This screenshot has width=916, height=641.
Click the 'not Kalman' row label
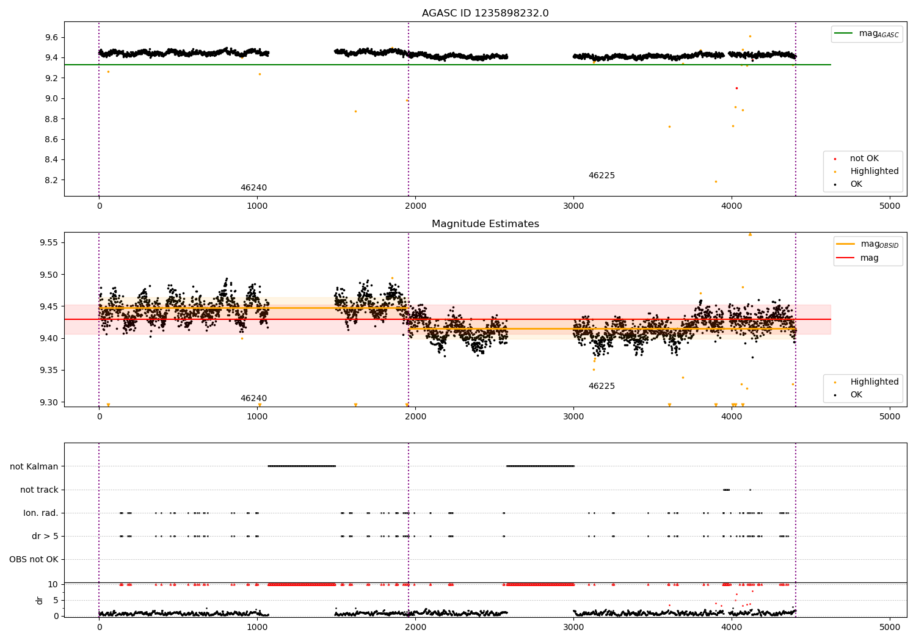click(34, 467)
